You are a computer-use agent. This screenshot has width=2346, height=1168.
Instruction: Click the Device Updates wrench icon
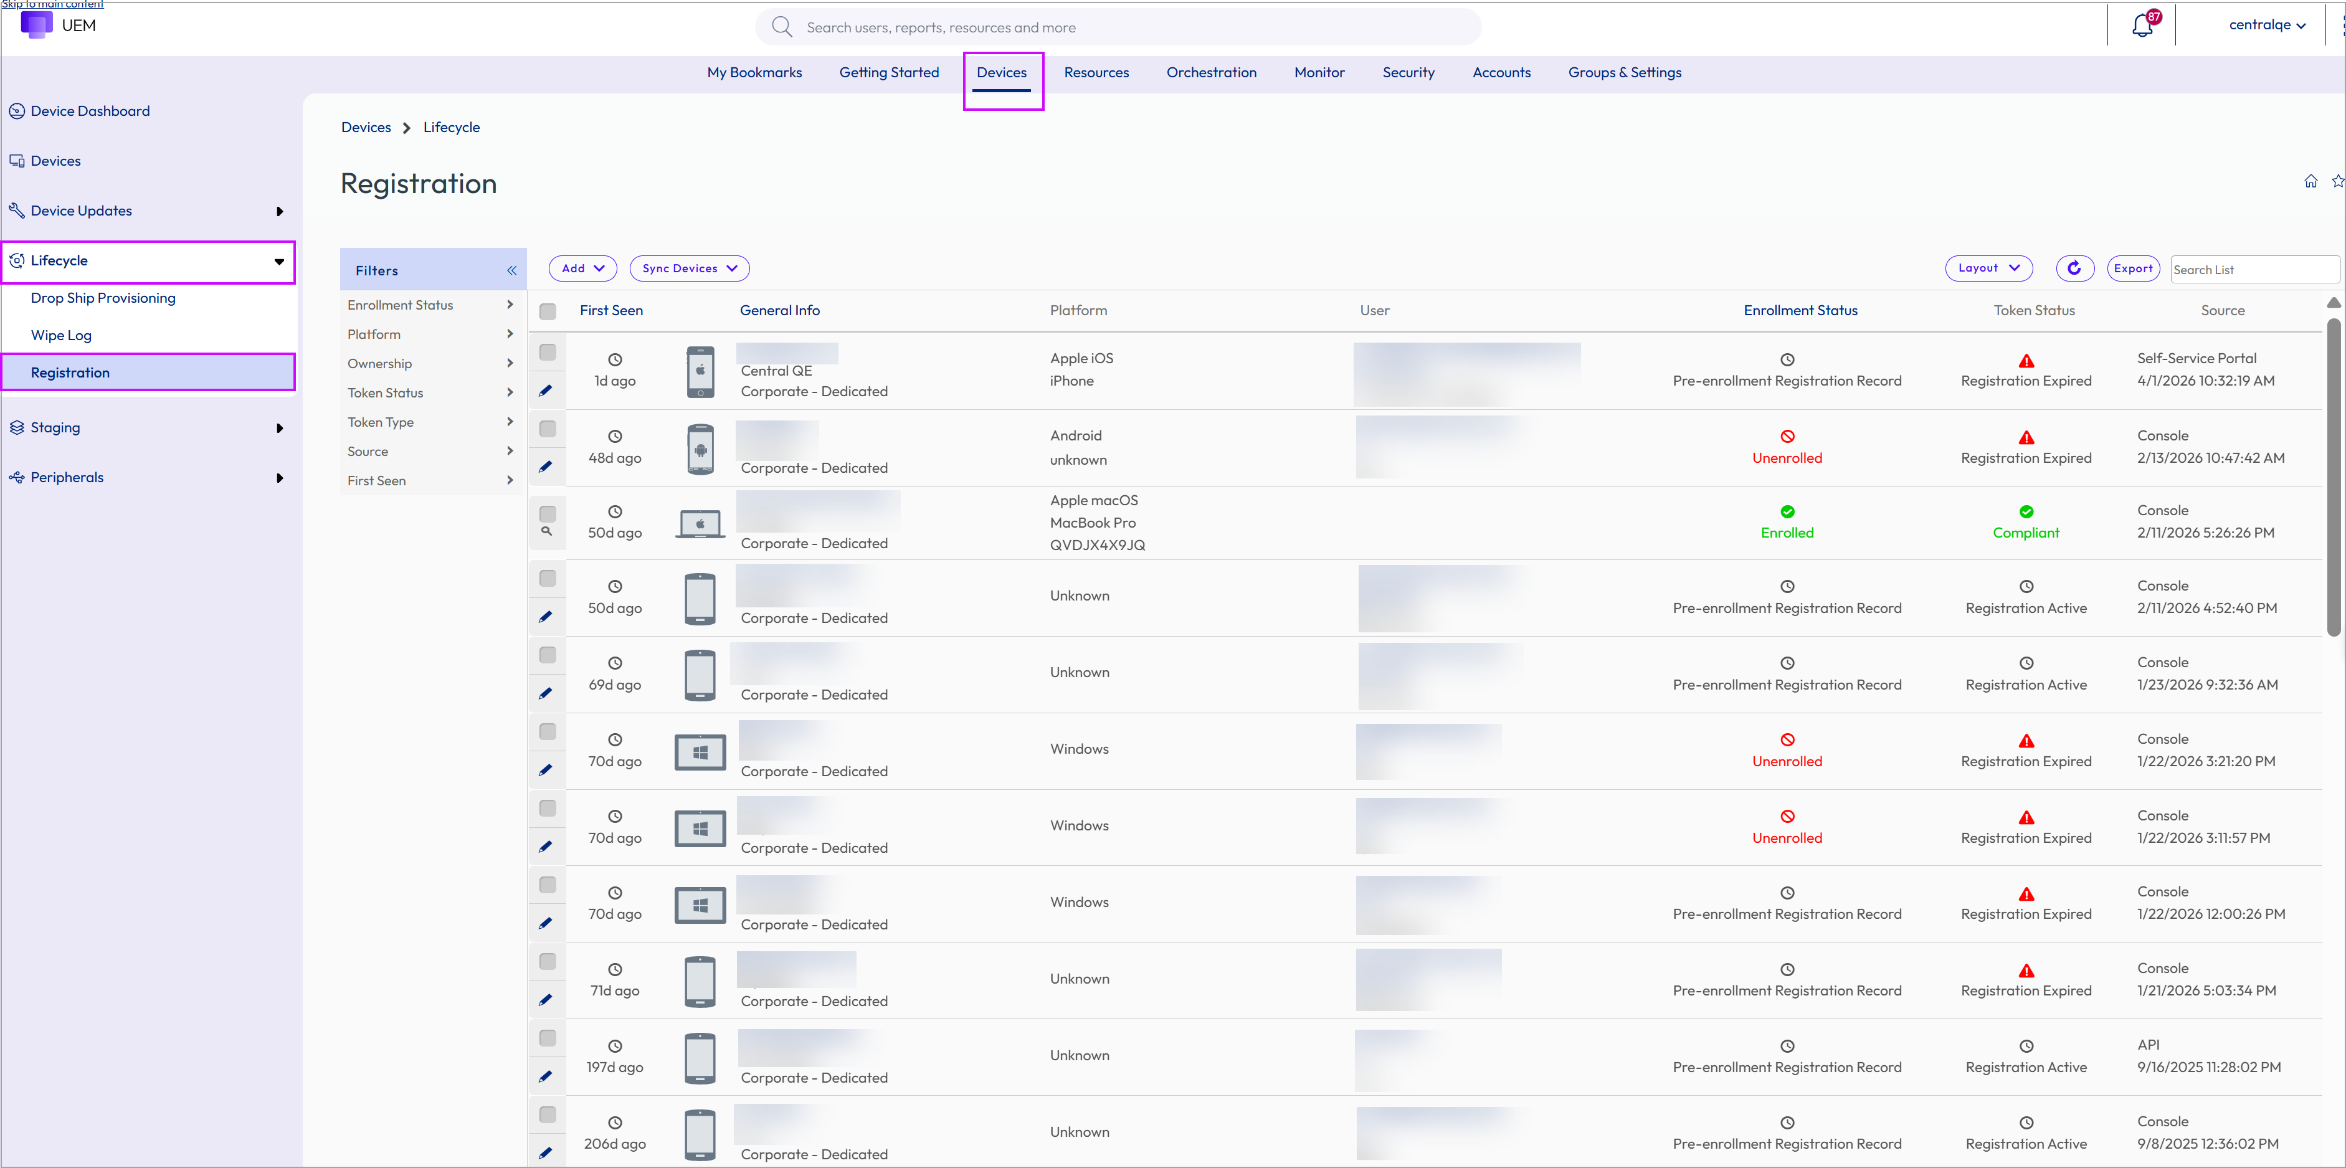pyautogui.click(x=17, y=211)
